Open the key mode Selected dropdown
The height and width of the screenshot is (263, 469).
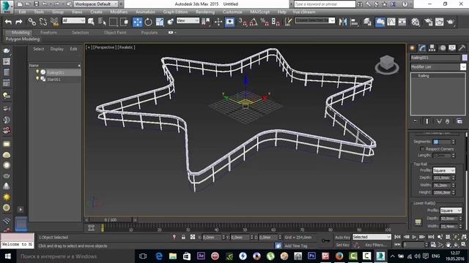372,237
